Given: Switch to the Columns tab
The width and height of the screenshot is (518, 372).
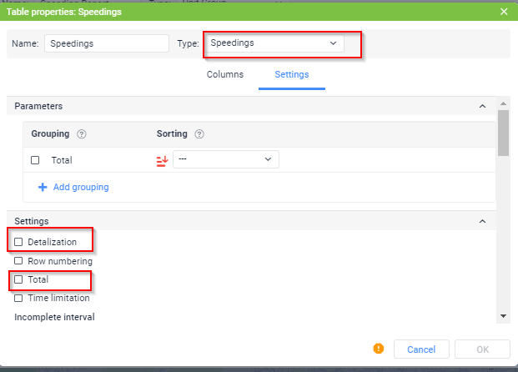Looking at the screenshot, I should pyautogui.click(x=225, y=74).
